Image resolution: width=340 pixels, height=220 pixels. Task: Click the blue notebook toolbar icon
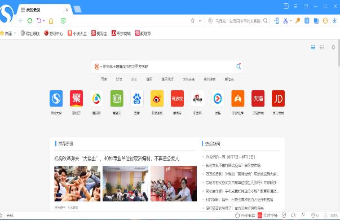tap(307, 21)
